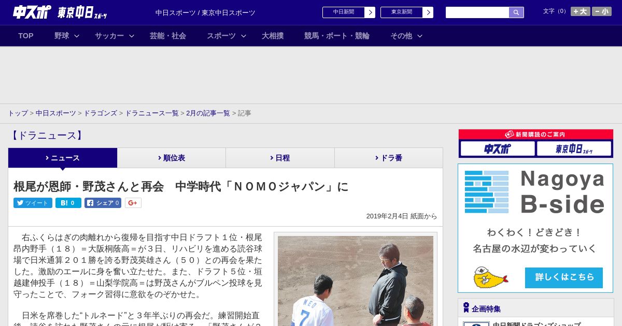Share article via Google+ button
The width and height of the screenshot is (622, 326).
point(133,203)
